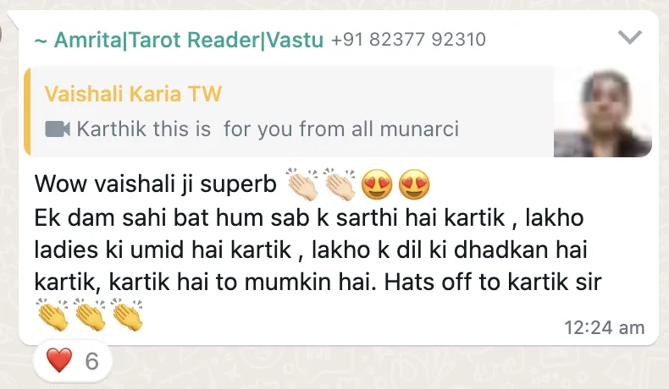Screen dimensions: 669x389
Task: Open the message options chevron menu
Action: coord(630,37)
